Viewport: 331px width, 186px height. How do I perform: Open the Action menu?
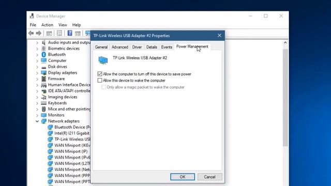pyautogui.click(x=47, y=25)
